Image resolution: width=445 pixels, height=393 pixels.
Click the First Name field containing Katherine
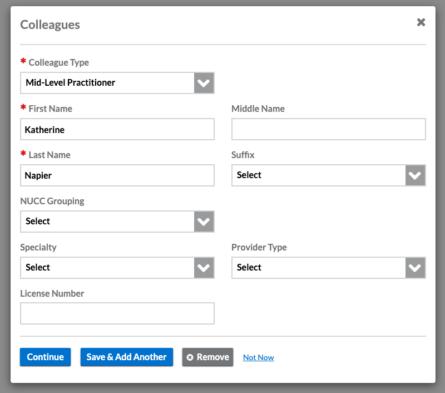(x=117, y=129)
